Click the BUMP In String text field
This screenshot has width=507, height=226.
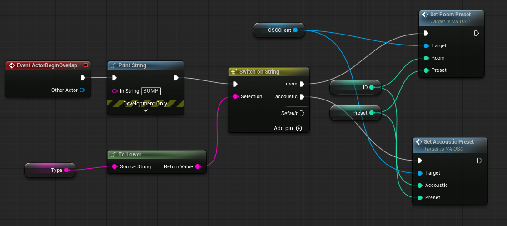click(x=151, y=91)
